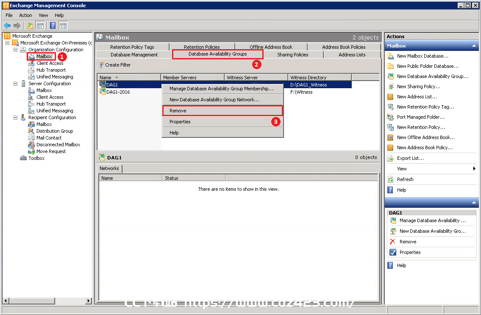Image resolution: width=481 pixels, height=315 pixels.
Task: Collapse the DAG1 actions section arrow
Action: tap(474, 203)
